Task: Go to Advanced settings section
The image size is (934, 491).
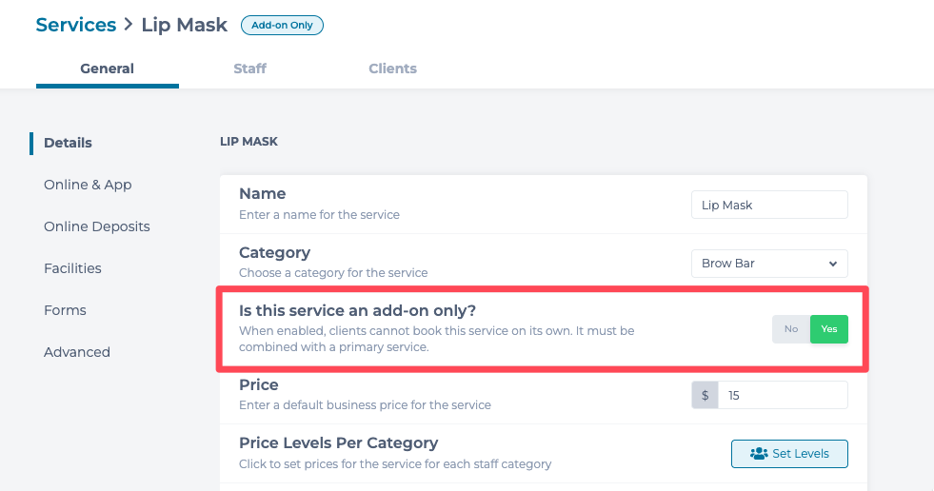Action: pos(77,352)
